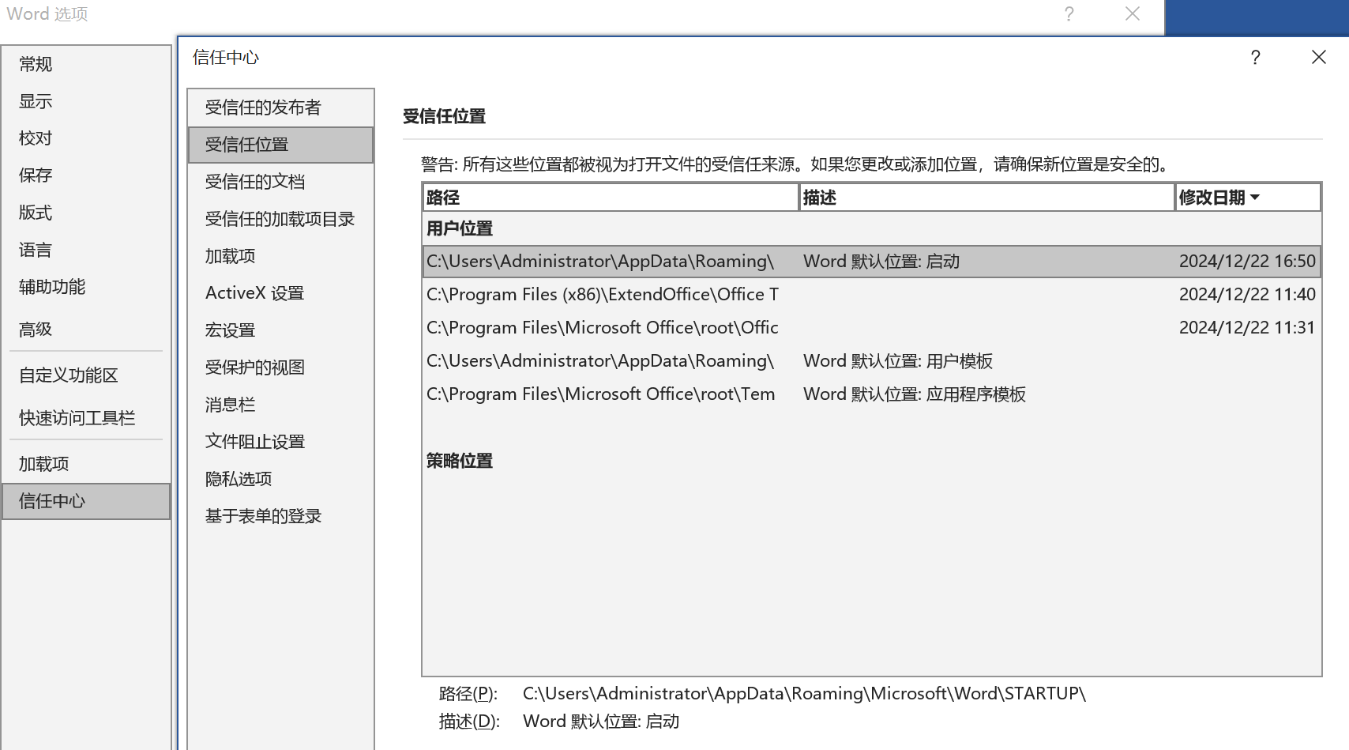Open ActiveX 设置 page
The image size is (1349, 750).
(280, 293)
